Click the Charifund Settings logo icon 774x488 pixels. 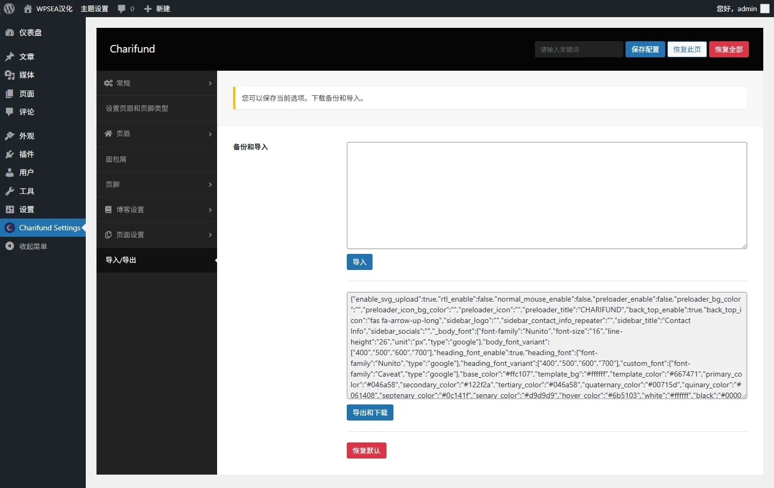click(10, 228)
